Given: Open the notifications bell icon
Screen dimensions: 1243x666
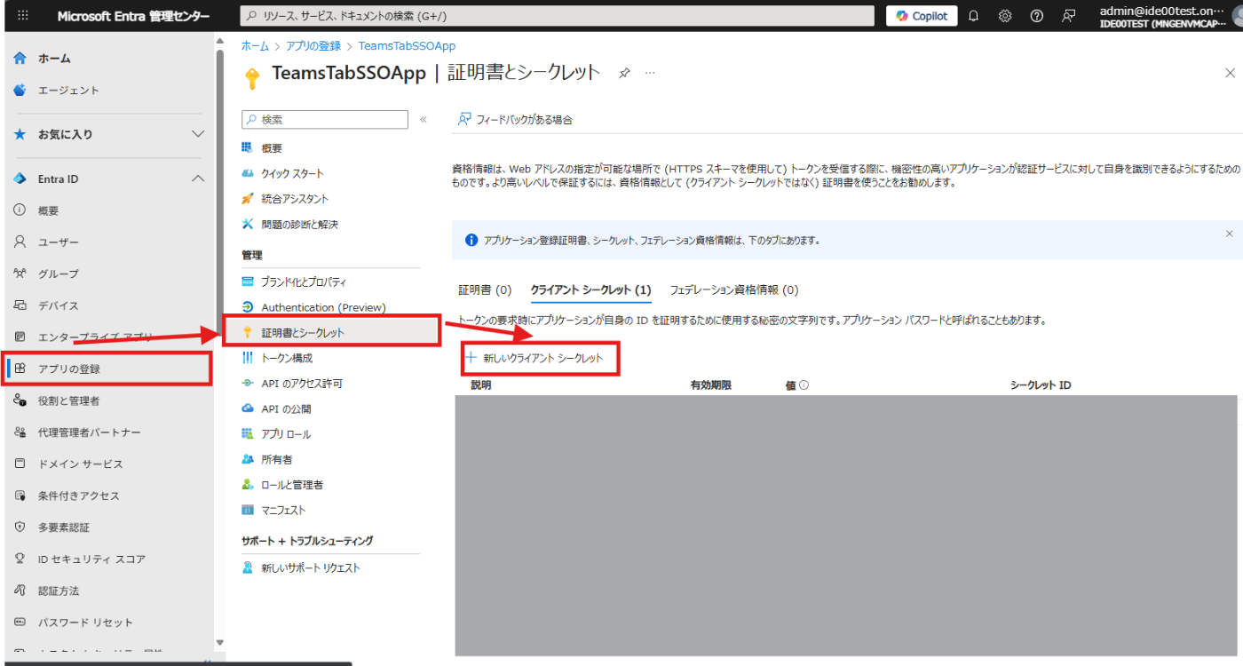Looking at the screenshot, I should click(973, 16).
